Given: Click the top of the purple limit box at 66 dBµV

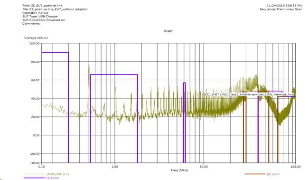Looking at the screenshot, I should click(x=114, y=75).
